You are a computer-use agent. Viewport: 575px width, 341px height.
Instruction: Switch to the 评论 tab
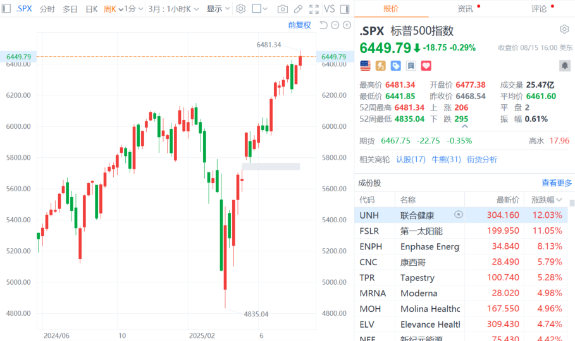539,9
